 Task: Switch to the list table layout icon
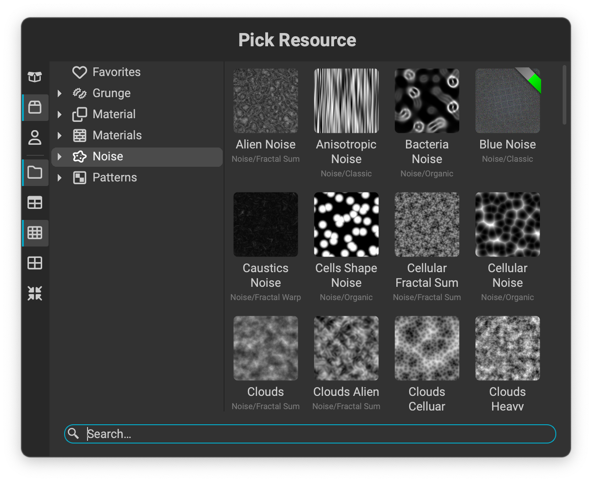(35, 203)
